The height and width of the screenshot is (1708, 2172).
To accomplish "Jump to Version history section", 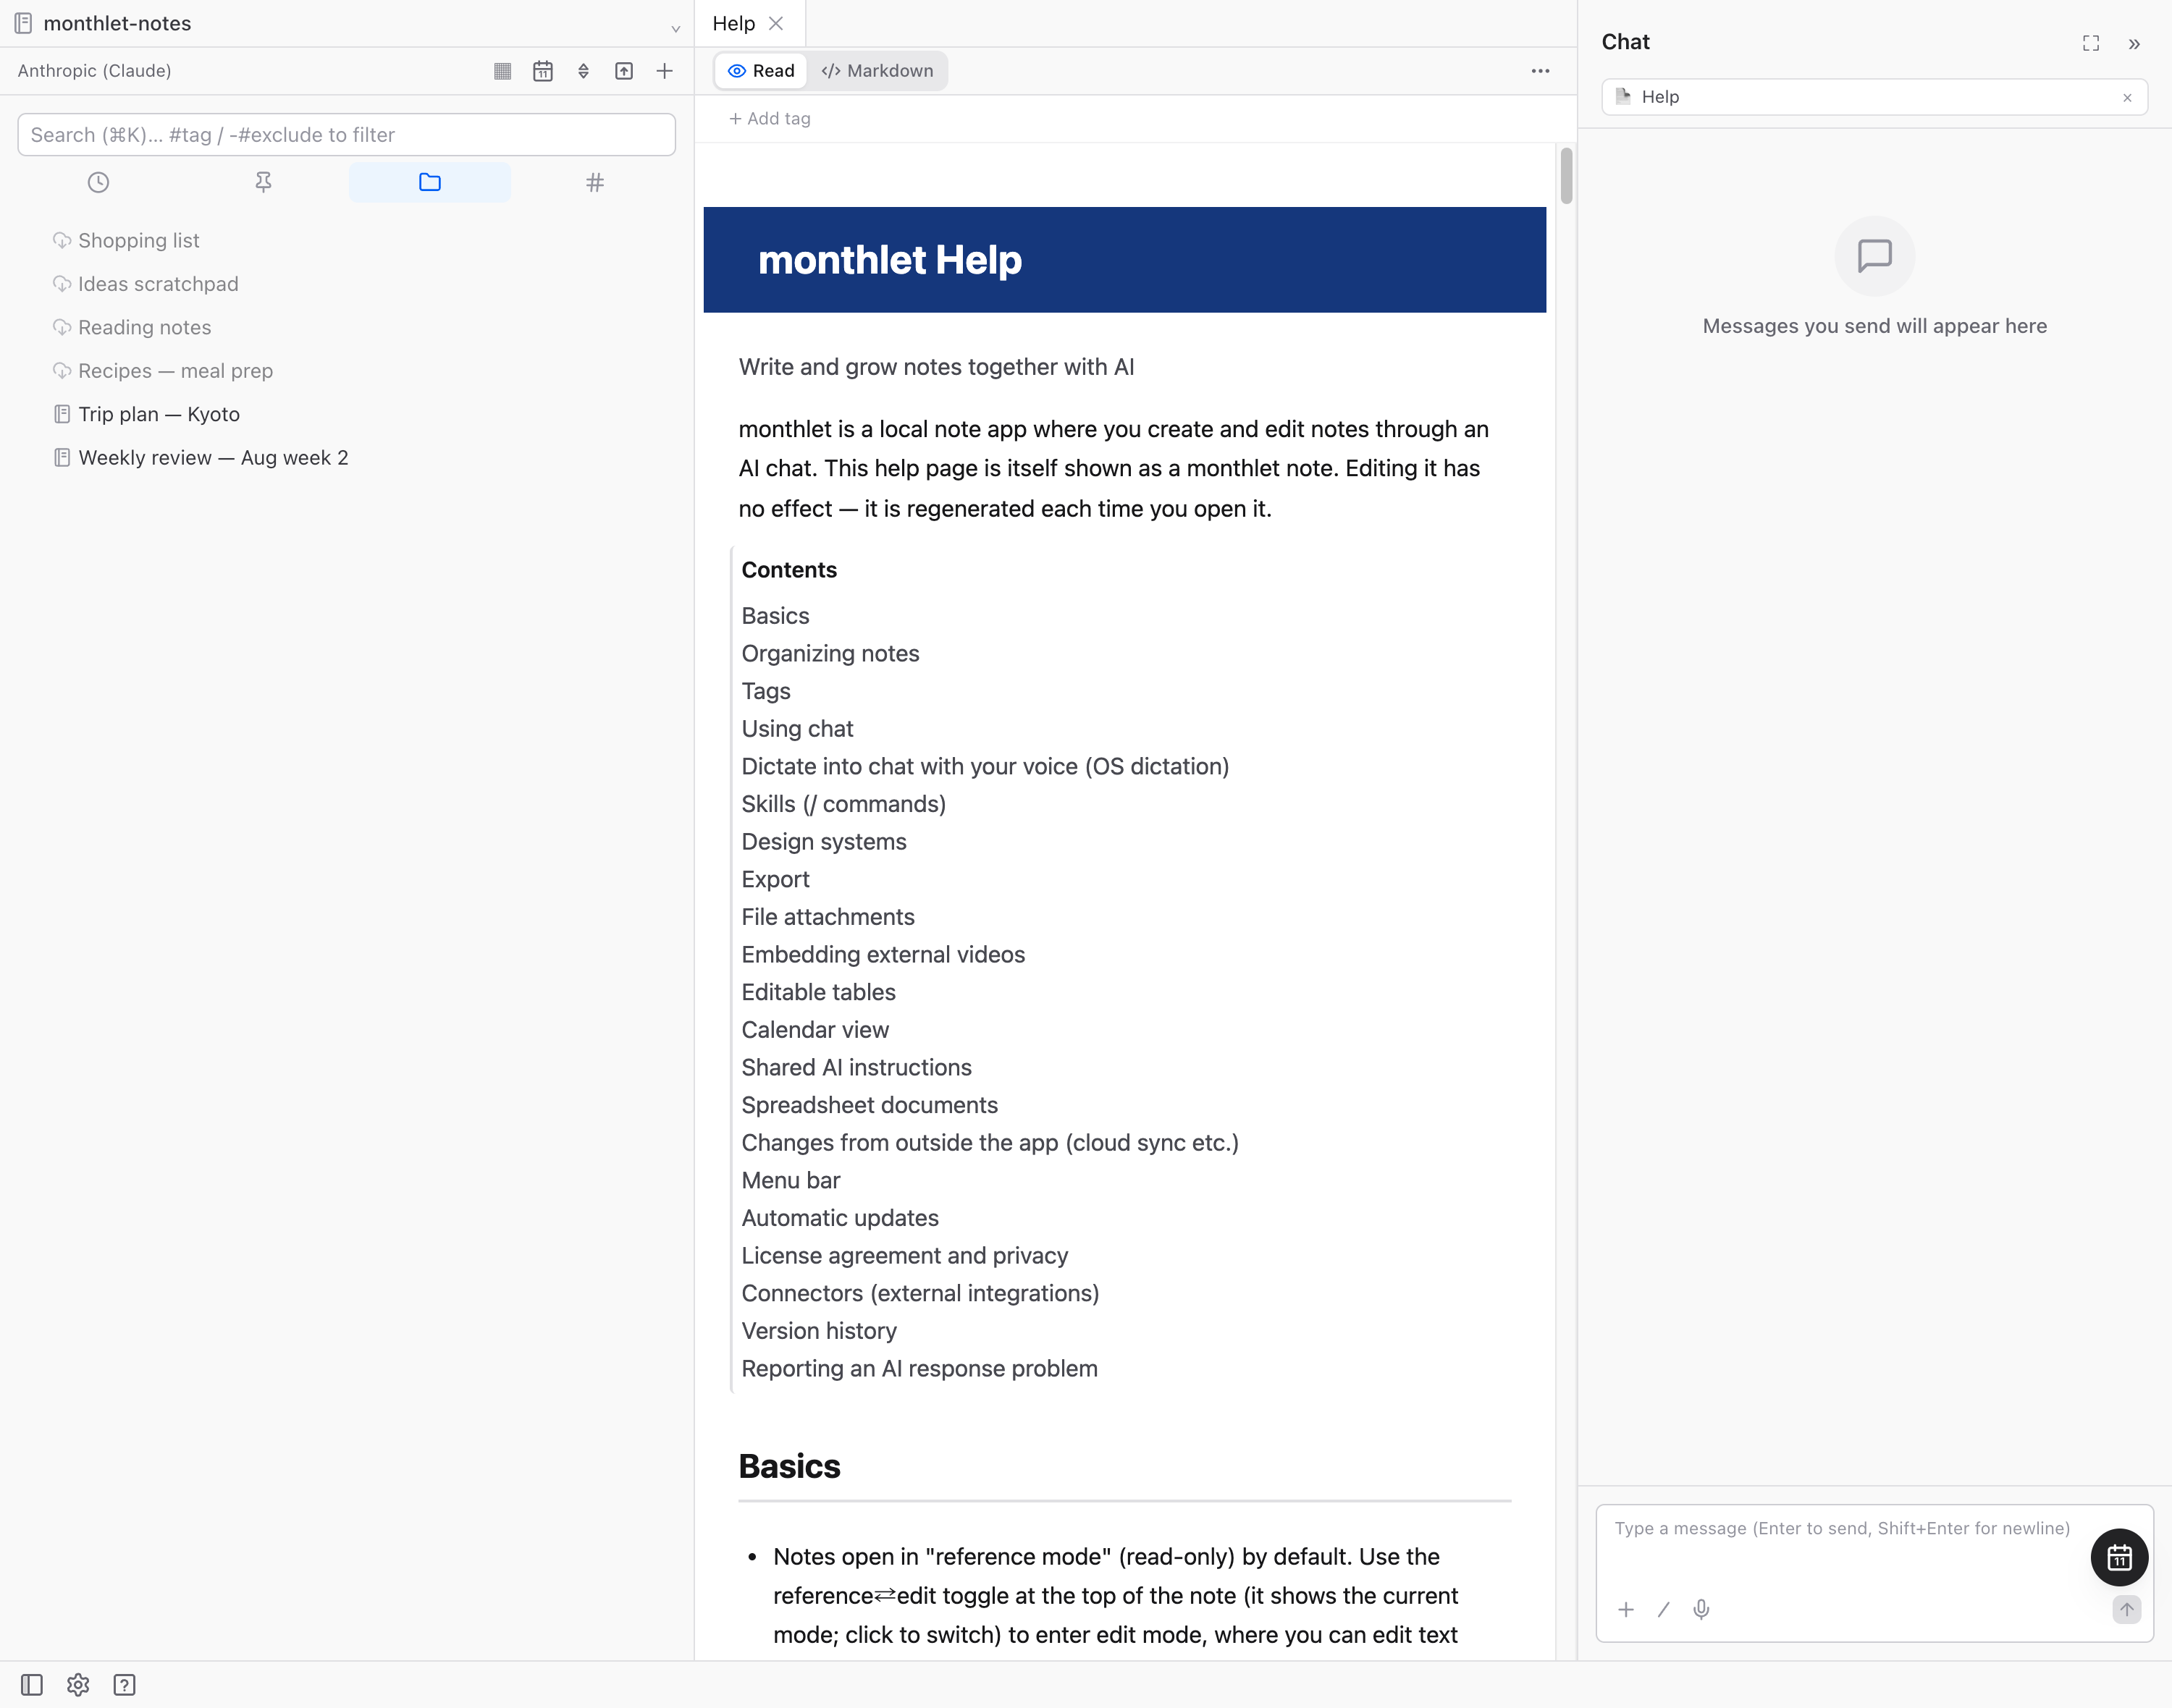I will [820, 1332].
